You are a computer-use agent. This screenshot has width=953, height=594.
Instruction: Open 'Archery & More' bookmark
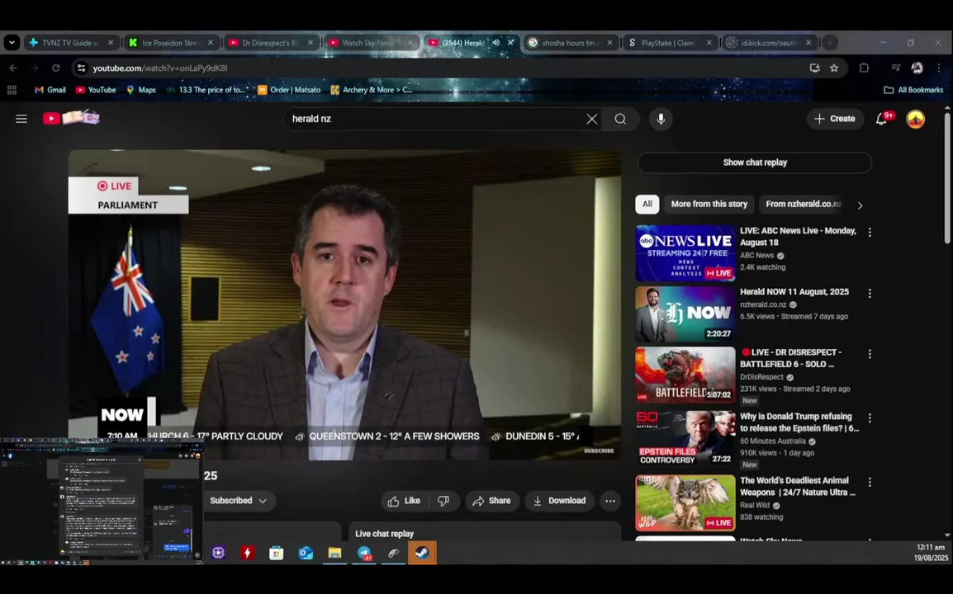click(x=372, y=90)
